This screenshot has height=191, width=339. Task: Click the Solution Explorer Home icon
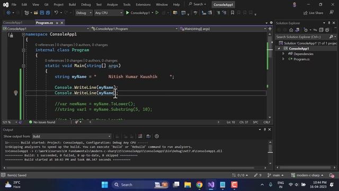pos(291,30)
